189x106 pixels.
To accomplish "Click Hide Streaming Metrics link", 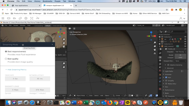I will (17, 70).
